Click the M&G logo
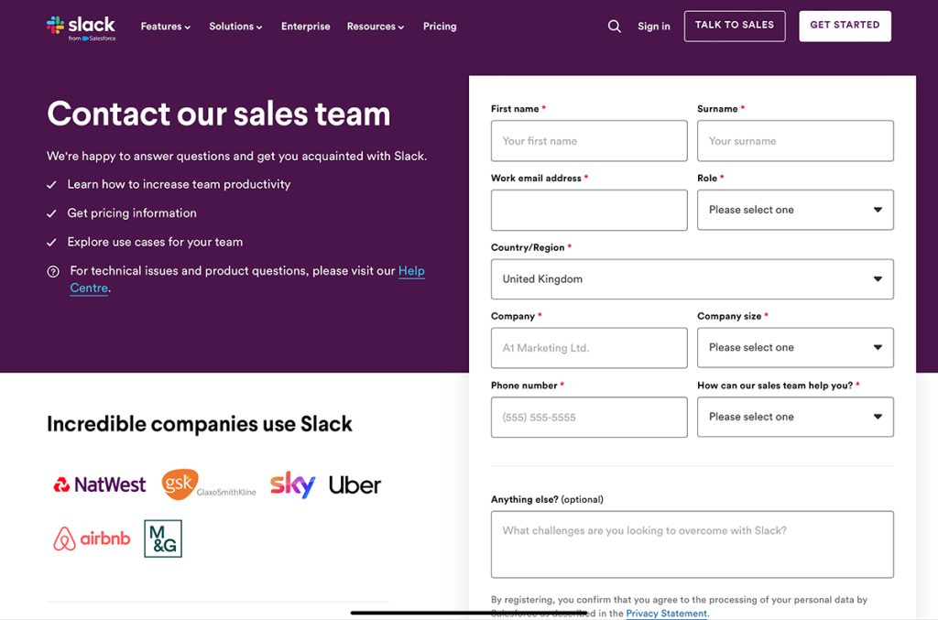Image resolution: width=938 pixels, height=620 pixels. click(x=162, y=538)
